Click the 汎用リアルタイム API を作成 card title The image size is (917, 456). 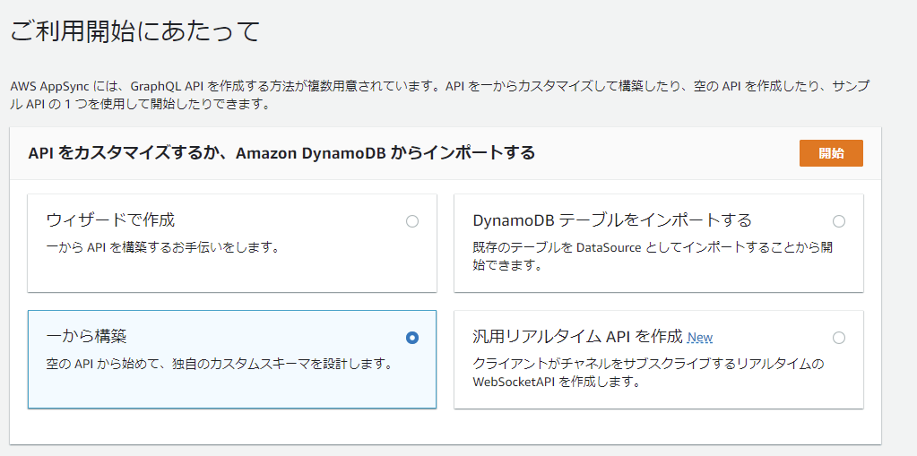577,337
